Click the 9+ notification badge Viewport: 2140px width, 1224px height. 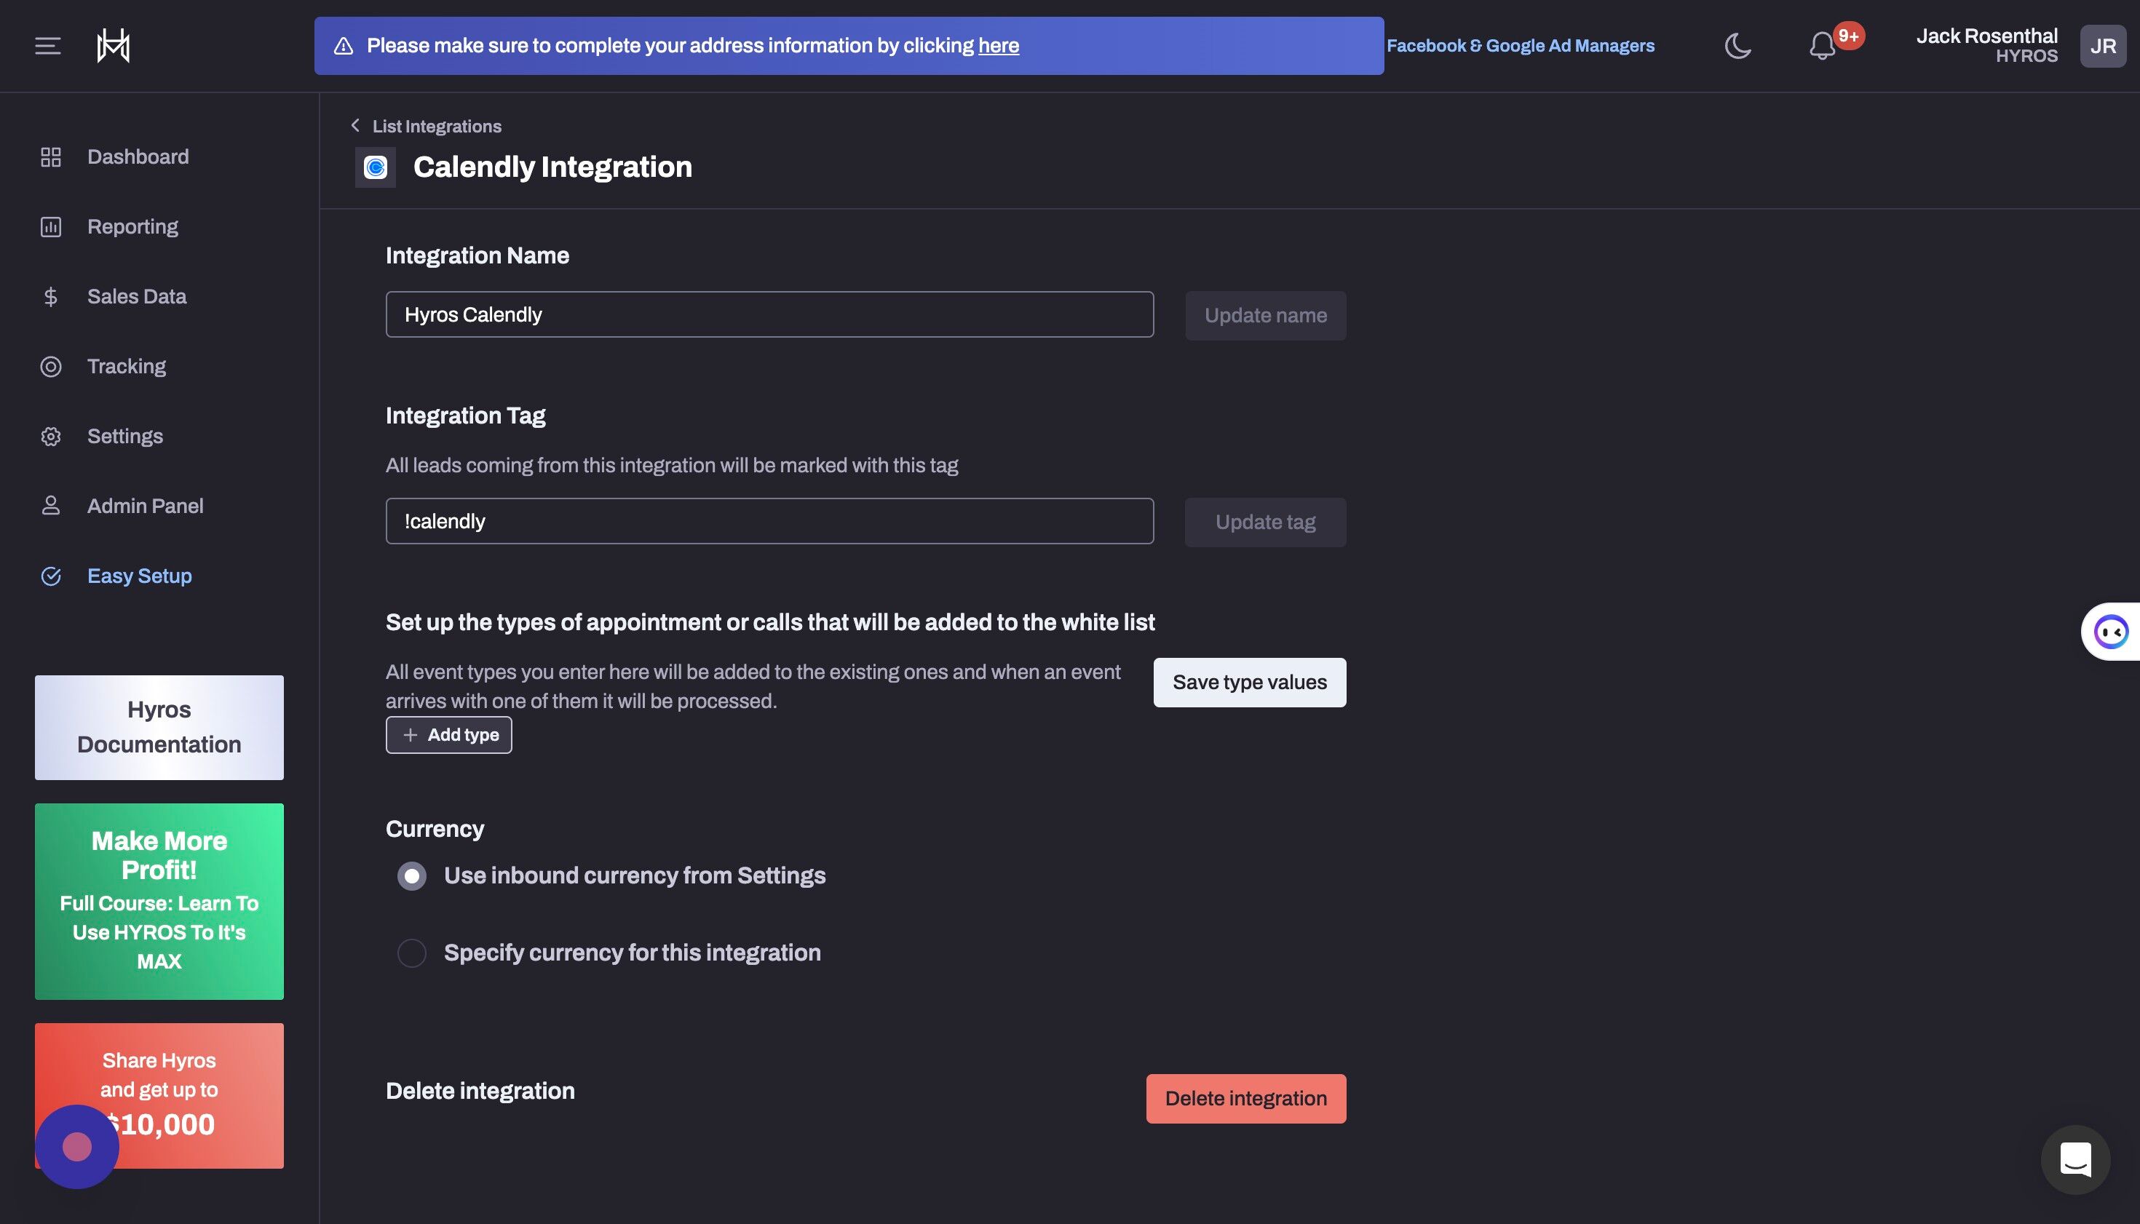point(1848,36)
